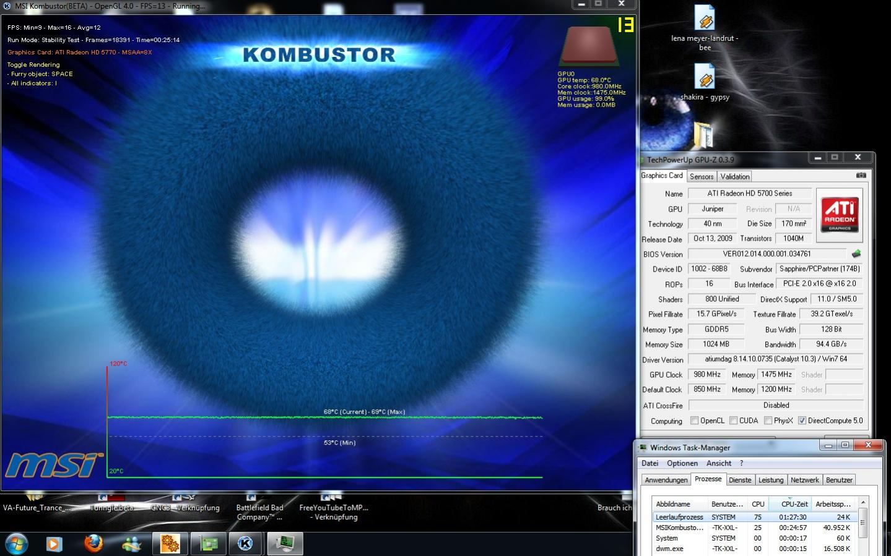Open the folder icon on the desktop
Image resolution: width=891 pixels, height=556 pixels.
point(703,135)
